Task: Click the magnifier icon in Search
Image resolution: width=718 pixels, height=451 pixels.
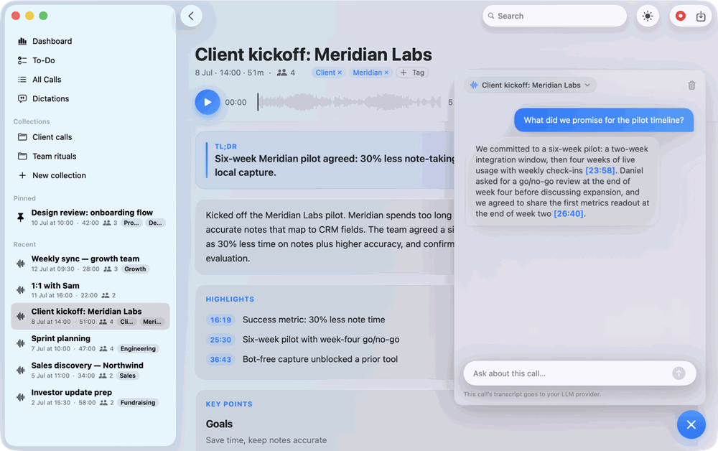Action: [x=491, y=16]
